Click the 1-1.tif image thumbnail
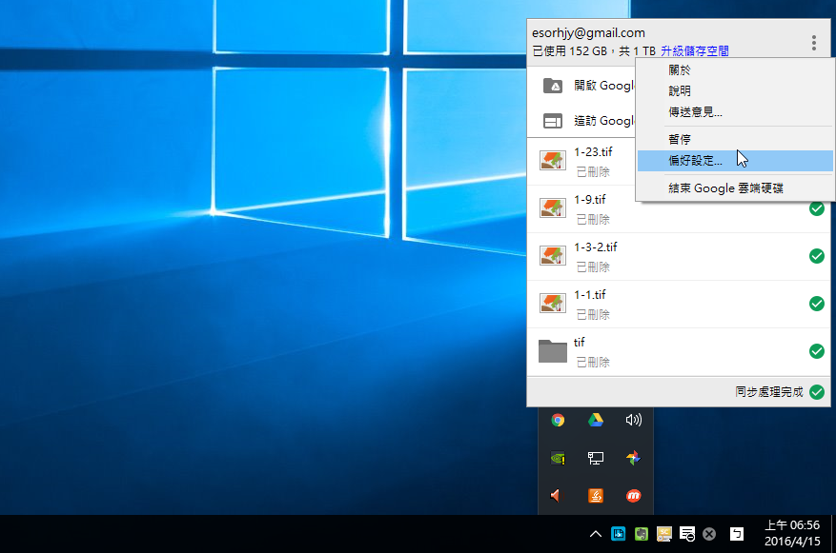The height and width of the screenshot is (553, 836). click(552, 303)
